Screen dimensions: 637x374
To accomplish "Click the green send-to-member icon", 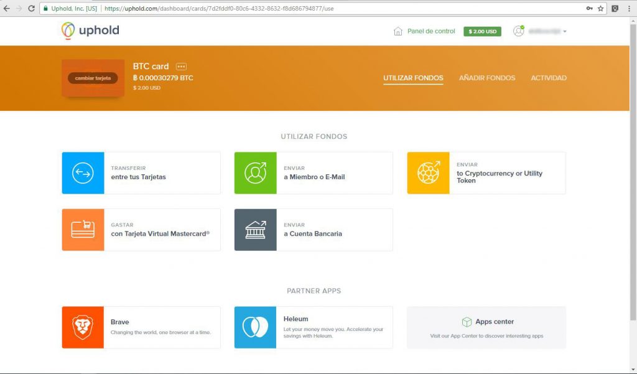I will coord(256,173).
